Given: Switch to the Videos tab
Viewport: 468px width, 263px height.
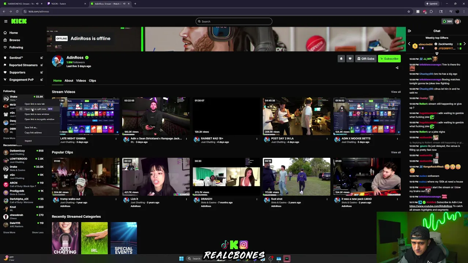Looking at the screenshot, I should [x=81, y=80].
